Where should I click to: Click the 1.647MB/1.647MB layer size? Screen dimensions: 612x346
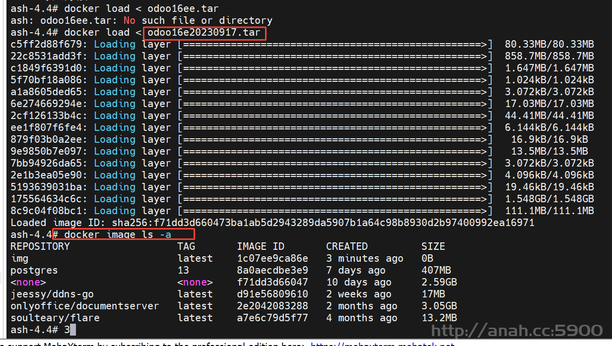click(549, 68)
